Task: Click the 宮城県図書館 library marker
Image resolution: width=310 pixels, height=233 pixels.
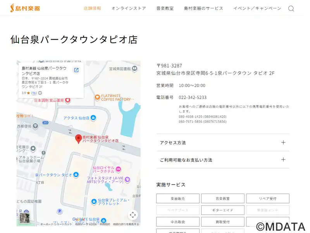Action: click(134, 69)
